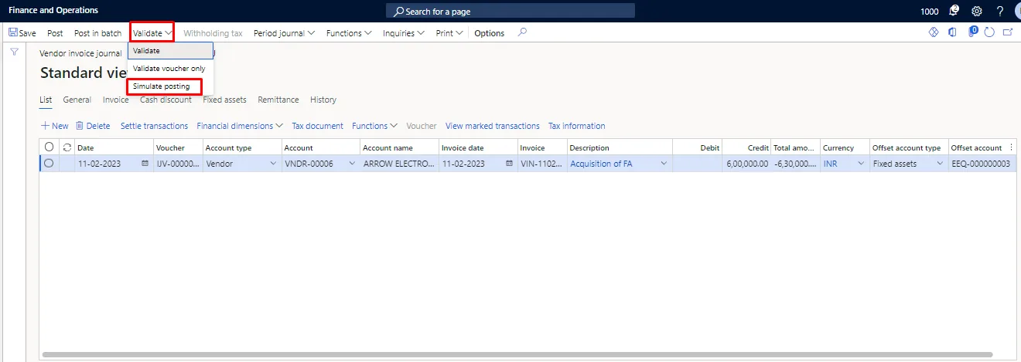Click the Delete trash icon

pyautogui.click(x=79, y=126)
